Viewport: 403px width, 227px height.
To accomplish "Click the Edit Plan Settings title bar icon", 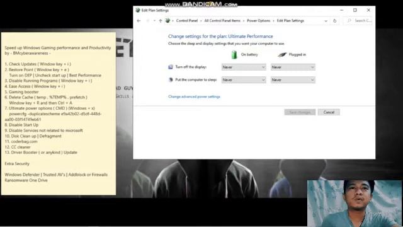I will 138,10.
